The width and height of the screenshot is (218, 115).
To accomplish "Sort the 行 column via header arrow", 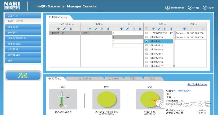I will pyautogui.click(x=132, y=24).
